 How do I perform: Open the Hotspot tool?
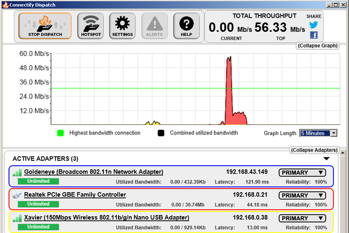[x=91, y=26]
